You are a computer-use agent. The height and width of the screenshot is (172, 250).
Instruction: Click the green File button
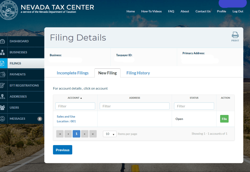click(224, 119)
